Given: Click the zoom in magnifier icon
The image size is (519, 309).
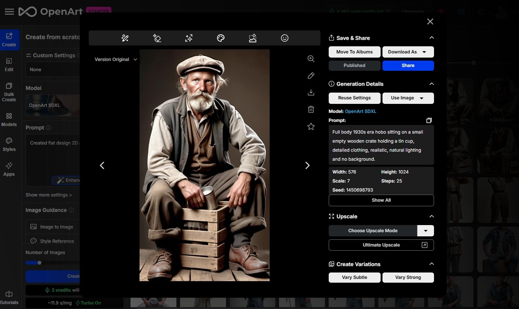Looking at the screenshot, I should pos(311,59).
